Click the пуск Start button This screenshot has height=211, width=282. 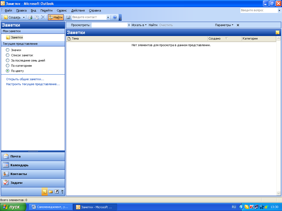click(x=13, y=207)
